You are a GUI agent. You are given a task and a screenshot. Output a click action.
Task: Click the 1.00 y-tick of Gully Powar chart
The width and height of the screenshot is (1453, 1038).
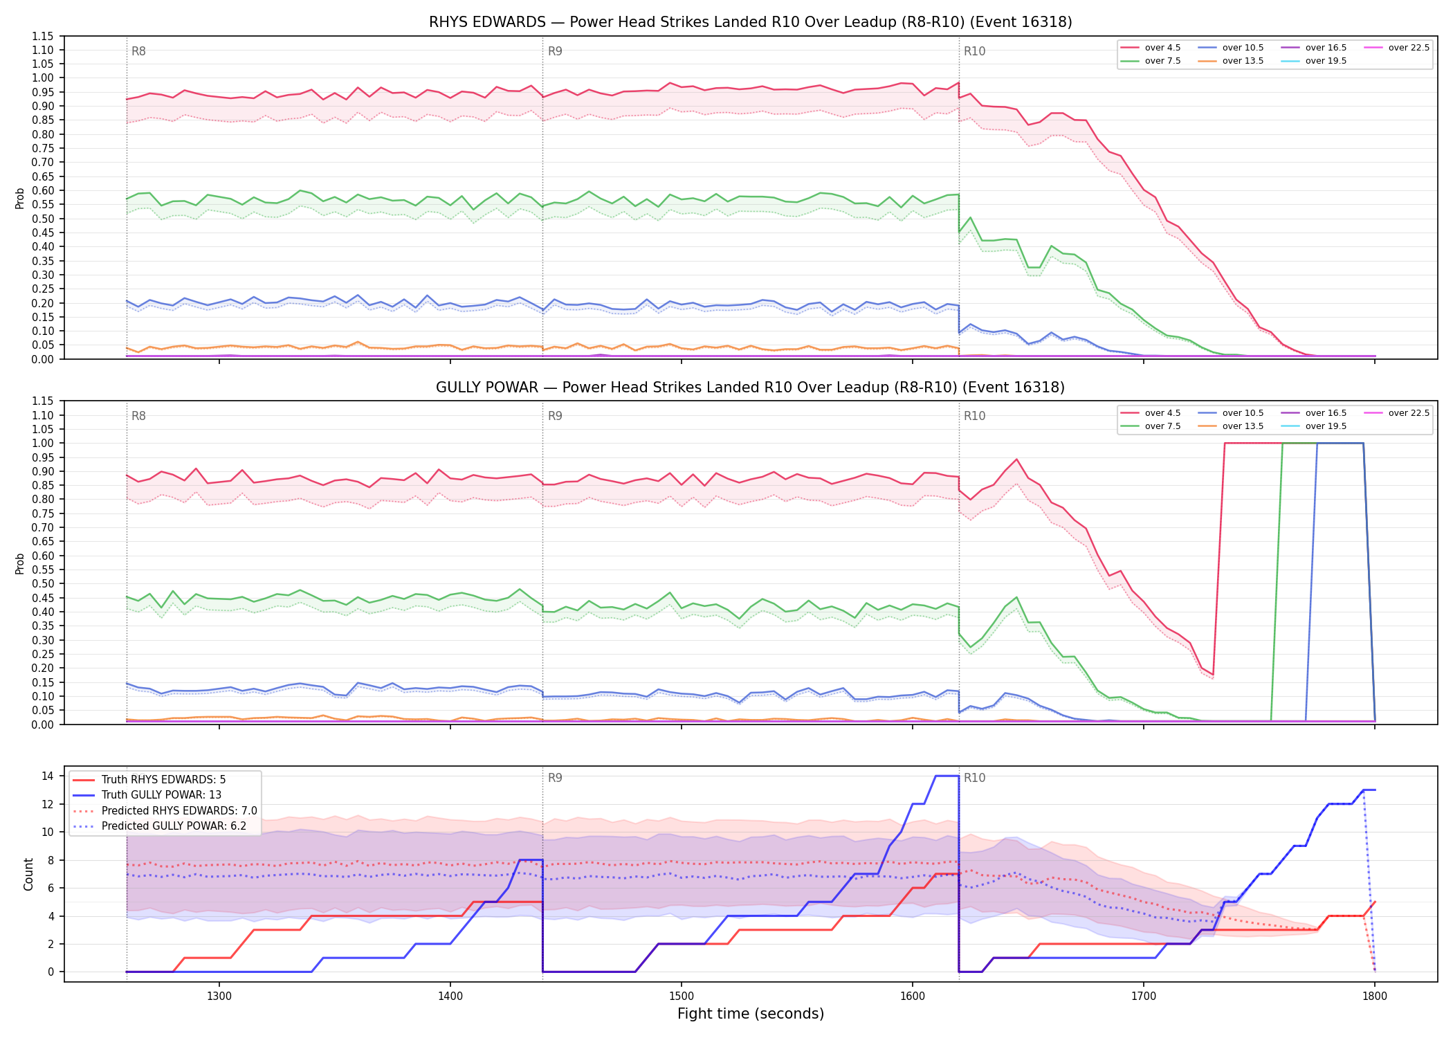(x=43, y=443)
